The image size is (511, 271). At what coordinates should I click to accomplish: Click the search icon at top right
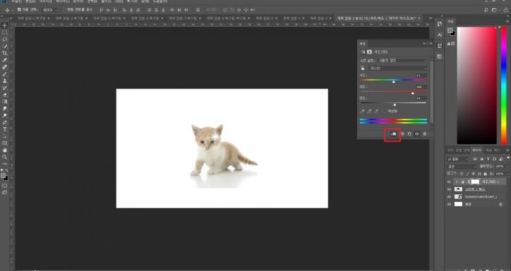486,10
